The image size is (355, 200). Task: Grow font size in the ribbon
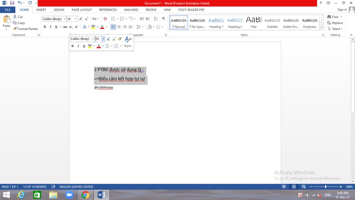pos(81,19)
